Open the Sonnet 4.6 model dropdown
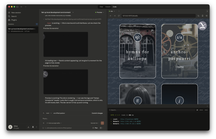This screenshot has height=139, width=216. tap(95, 123)
